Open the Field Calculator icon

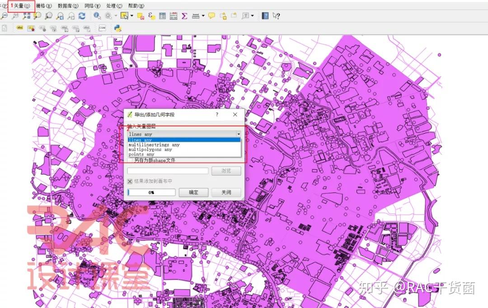click(x=174, y=16)
